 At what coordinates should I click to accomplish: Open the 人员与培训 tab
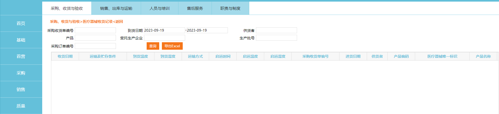(x=159, y=8)
